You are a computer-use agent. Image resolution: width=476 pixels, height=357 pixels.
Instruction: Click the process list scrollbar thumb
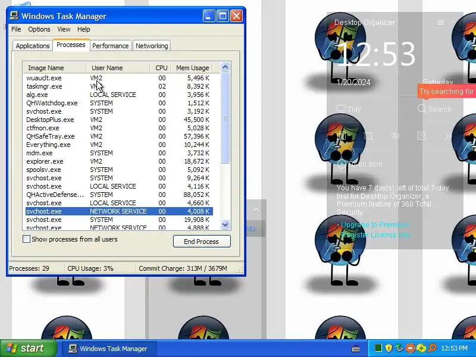226,118
